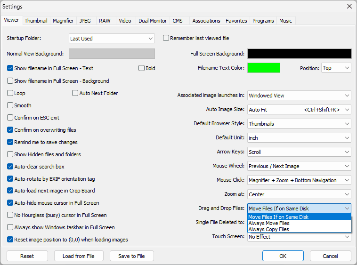Screen dimensions: 357x265
Task: Open the Associations tab
Action: 206,21
